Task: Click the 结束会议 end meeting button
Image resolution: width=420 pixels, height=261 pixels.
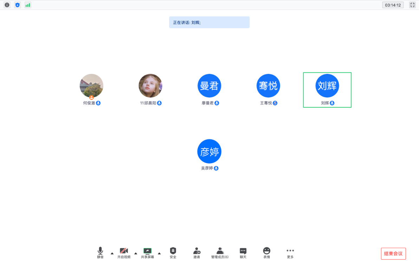Action: point(393,254)
